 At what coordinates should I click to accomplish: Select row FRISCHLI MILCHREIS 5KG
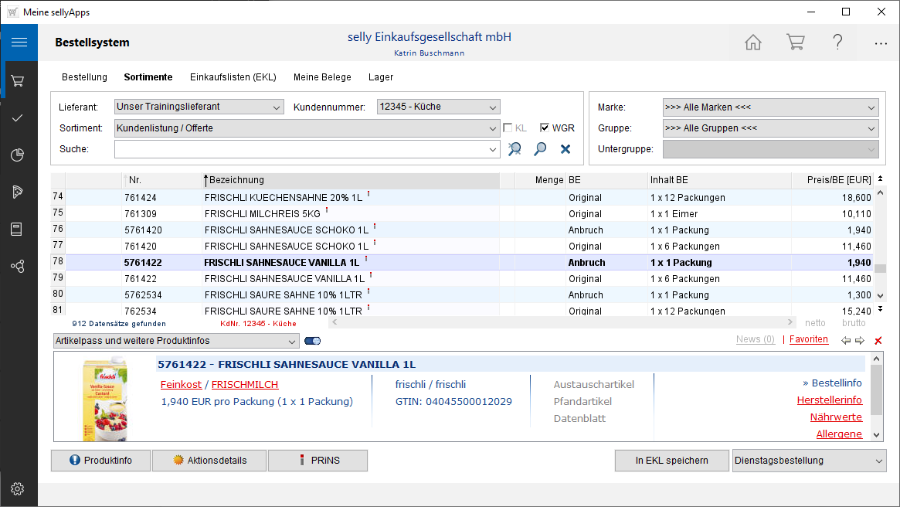[462, 213]
